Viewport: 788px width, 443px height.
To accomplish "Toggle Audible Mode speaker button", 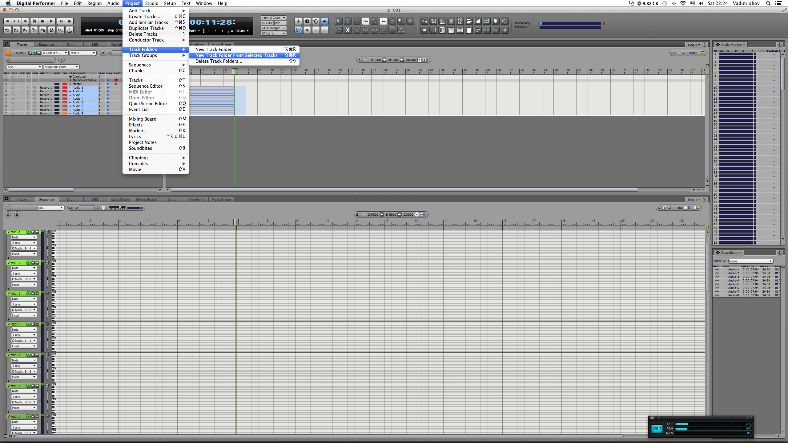I will [325, 21].
